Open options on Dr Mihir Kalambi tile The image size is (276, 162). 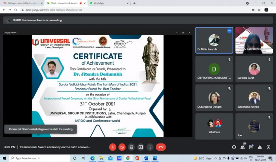pyautogui.click(x=229, y=31)
